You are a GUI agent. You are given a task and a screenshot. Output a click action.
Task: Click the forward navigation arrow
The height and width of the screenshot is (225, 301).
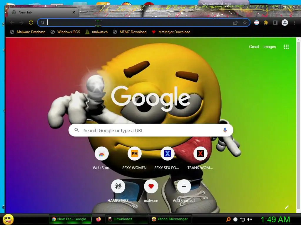point(21,23)
